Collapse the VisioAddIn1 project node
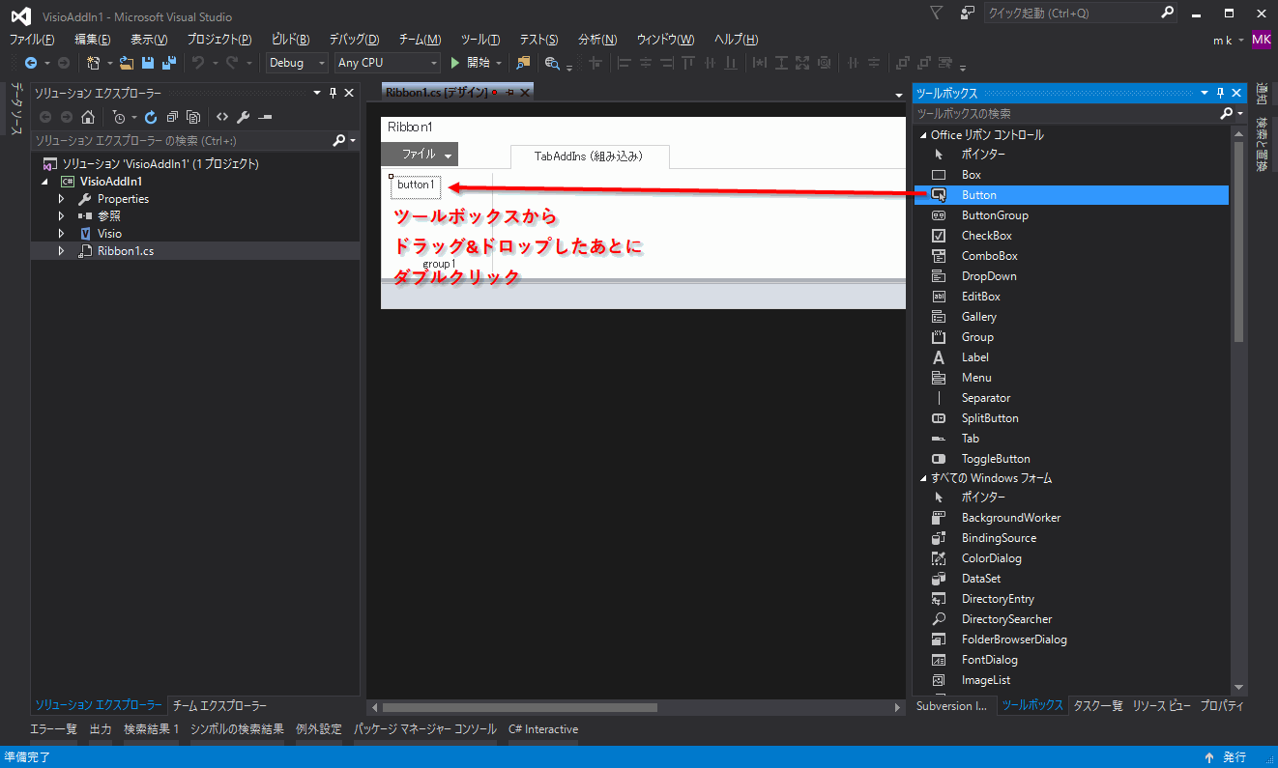The width and height of the screenshot is (1278, 768). 44,182
